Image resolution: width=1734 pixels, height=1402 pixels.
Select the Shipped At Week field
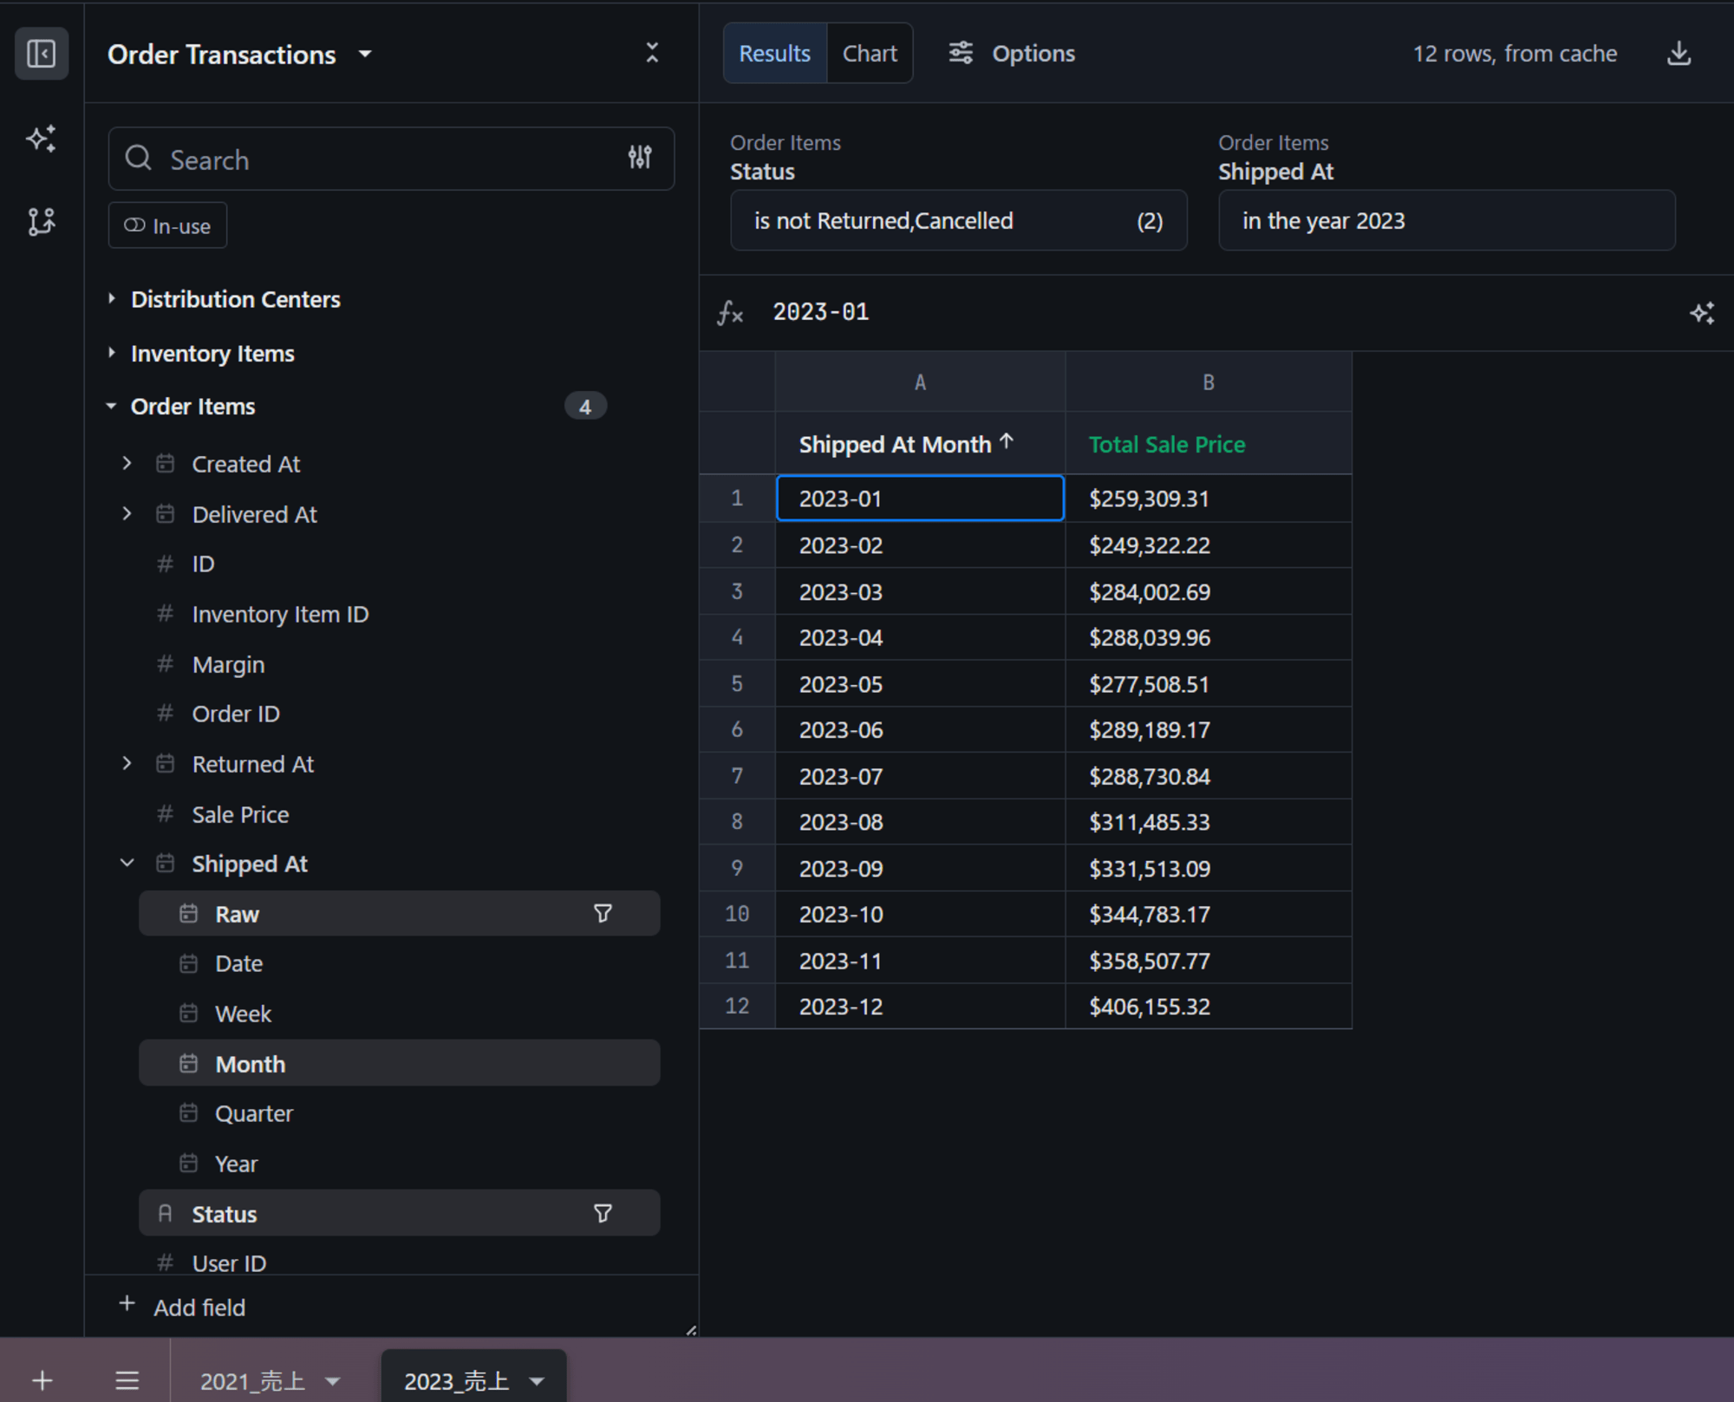243,1014
